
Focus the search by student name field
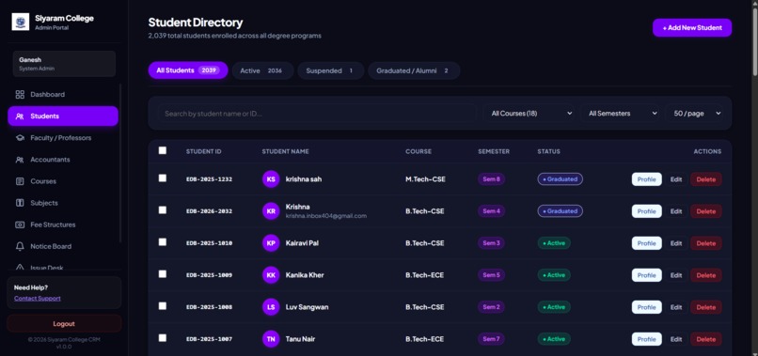coord(317,114)
